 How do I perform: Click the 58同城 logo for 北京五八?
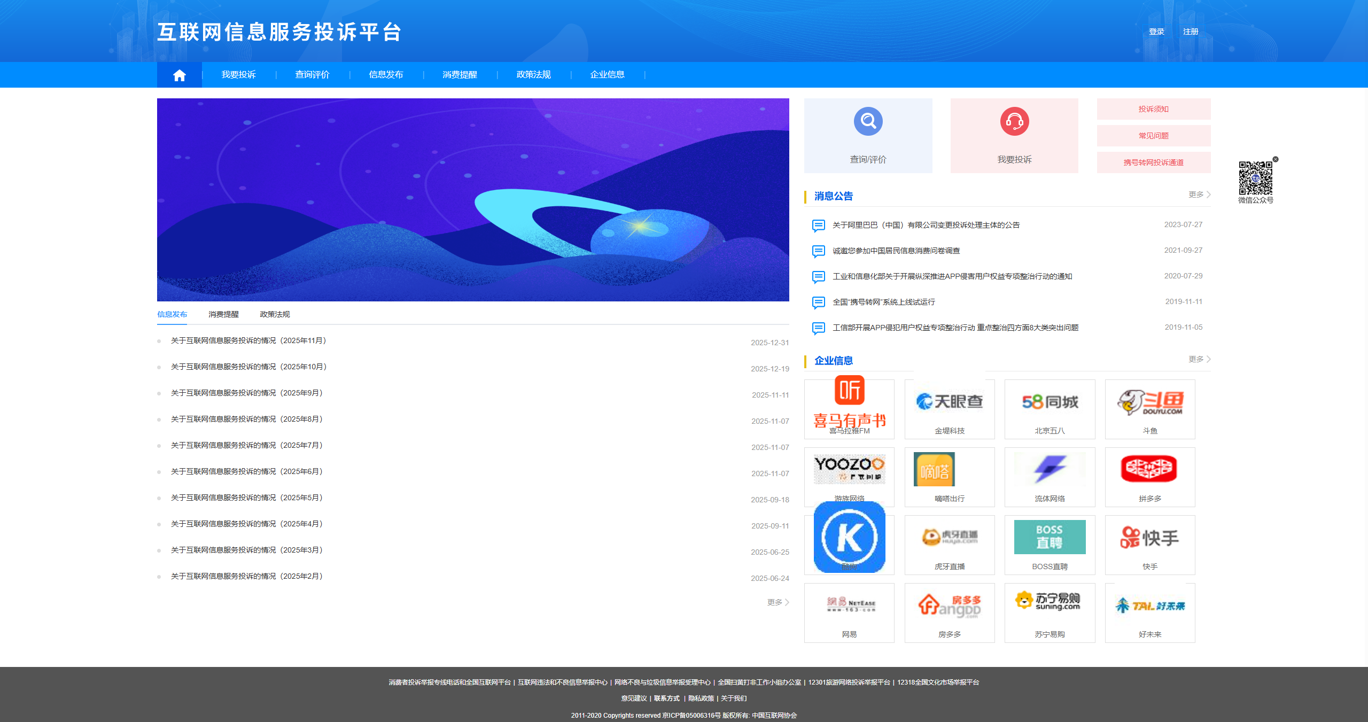pos(1050,402)
